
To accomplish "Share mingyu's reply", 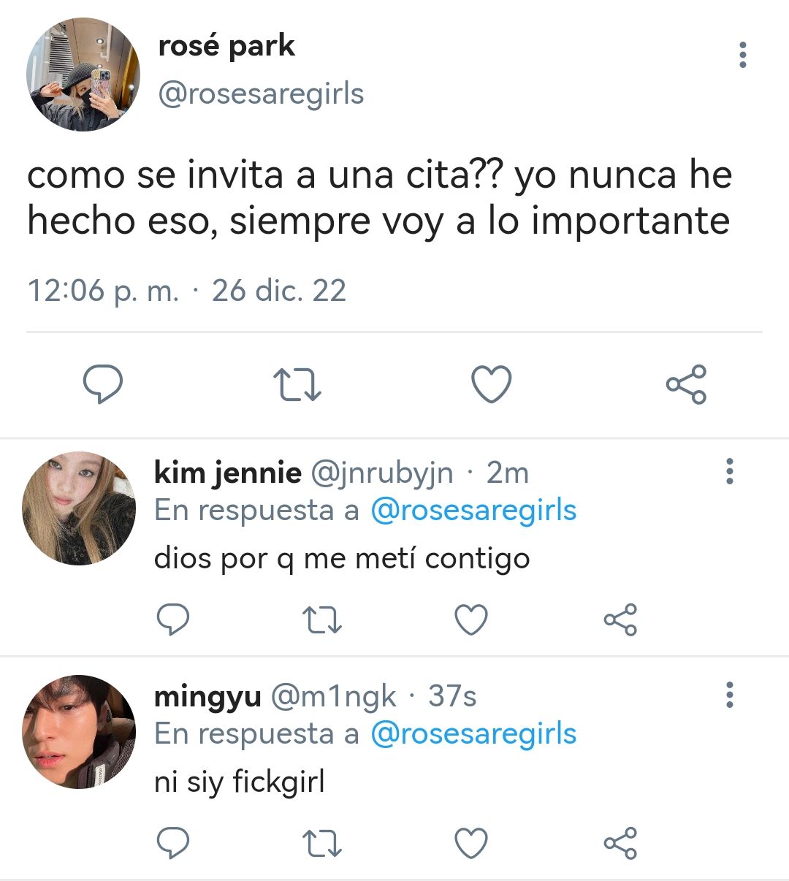I will [x=620, y=844].
